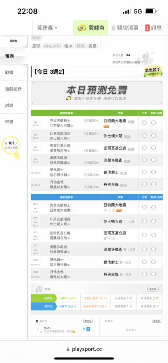Viewport: 168px width, 363px height.
Task: Select the 足球 sport button
Action: click(x=36, y=46)
